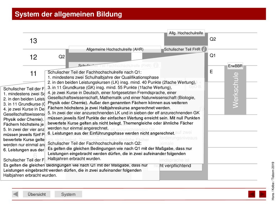Open the Übersicht overview button
The image size is (278, 208).
point(37,194)
